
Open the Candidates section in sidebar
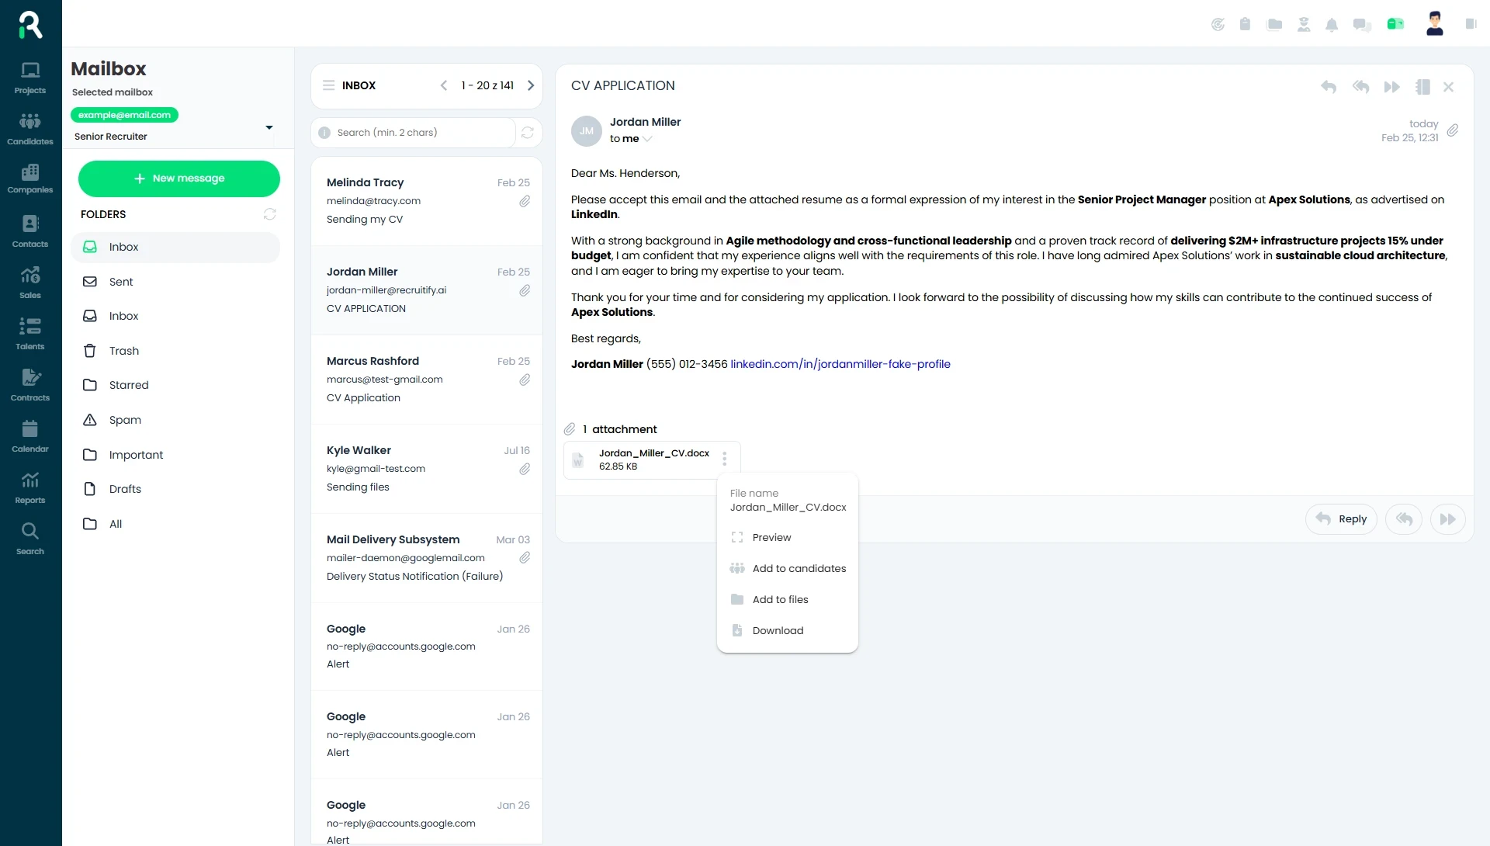(30, 129)
